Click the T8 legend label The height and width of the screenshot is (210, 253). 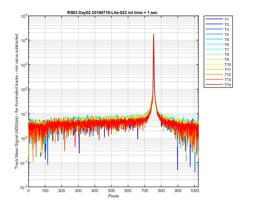[227, 55]
